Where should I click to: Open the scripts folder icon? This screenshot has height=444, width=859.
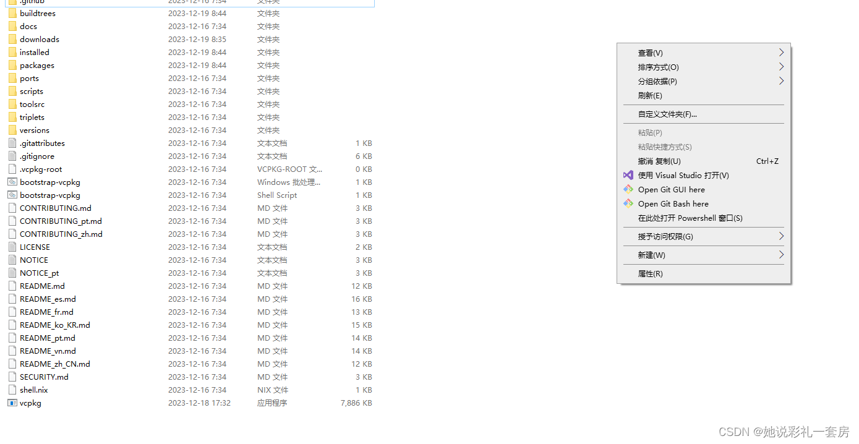(13, 91)
